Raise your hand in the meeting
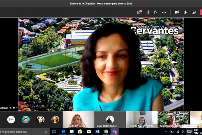The height and width of the screenshot is (135, 202). point(155,12)
